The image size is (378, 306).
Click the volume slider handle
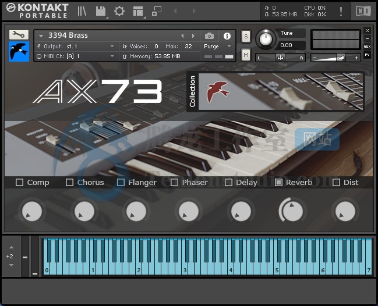click(x=340, y=58)
